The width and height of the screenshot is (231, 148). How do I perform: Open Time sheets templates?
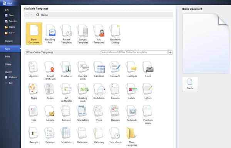[115, 135]
